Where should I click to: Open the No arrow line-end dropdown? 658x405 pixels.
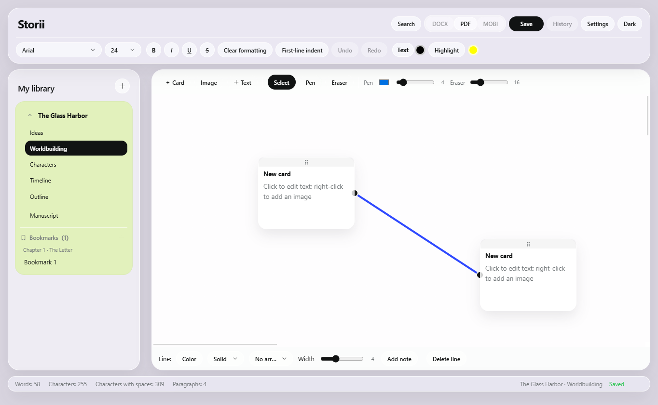[x=271, y=359]
